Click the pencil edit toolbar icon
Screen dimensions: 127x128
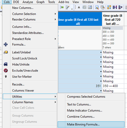(67, 7)
